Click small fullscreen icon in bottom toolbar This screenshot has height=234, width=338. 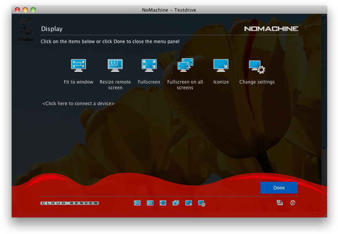(x=163, y=203)
